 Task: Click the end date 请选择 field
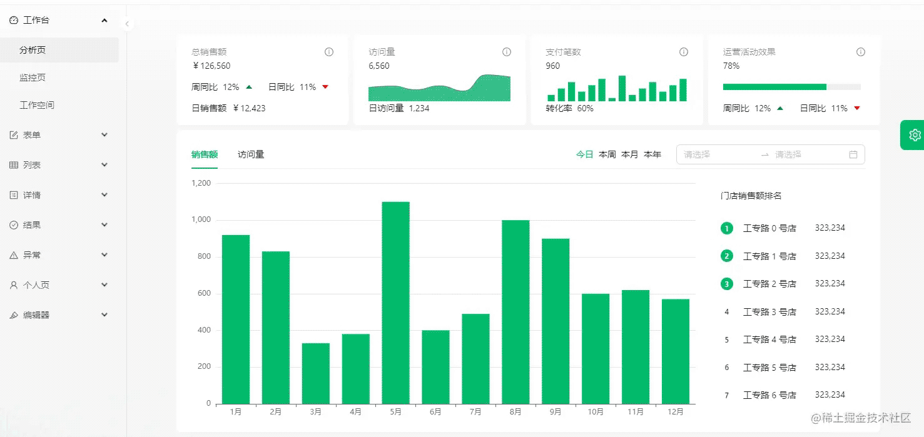tap(808, 154)
